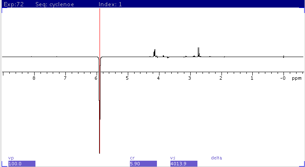Click the vs field showing 4013.9
The width and height of the screenshot is (305, 167).
pos(184,164)
